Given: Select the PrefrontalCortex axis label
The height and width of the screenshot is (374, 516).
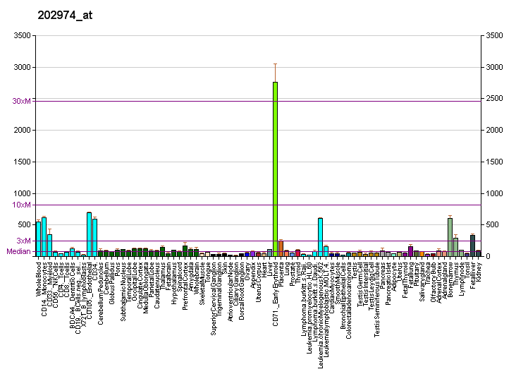Looking at the screenshot, I should click(x=185, y=286).
